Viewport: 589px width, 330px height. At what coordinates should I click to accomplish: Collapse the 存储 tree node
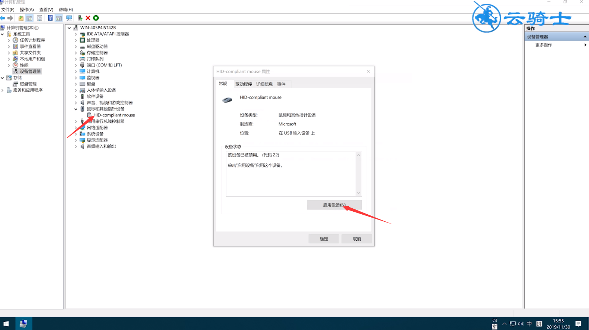(3, 78)
